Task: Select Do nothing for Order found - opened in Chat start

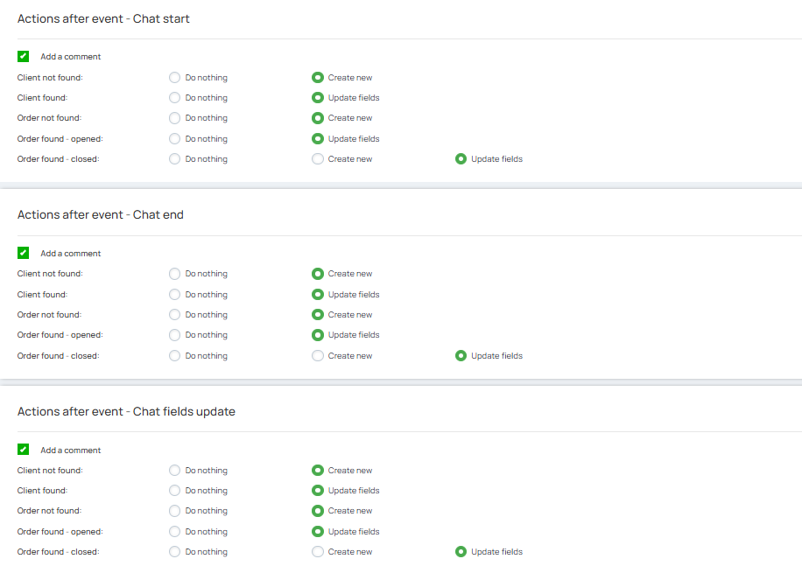Action: pyautogui.click(x=175, y=139)
